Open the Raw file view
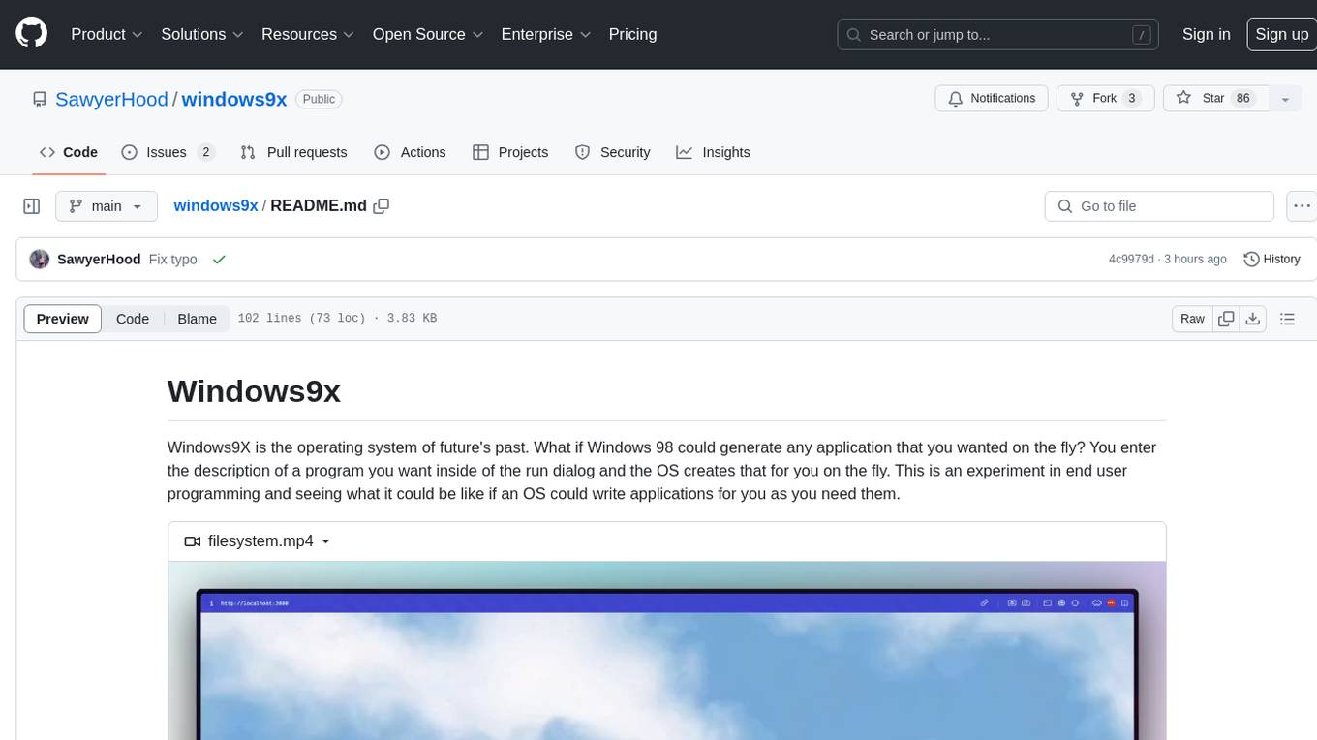 (1192, 319)
